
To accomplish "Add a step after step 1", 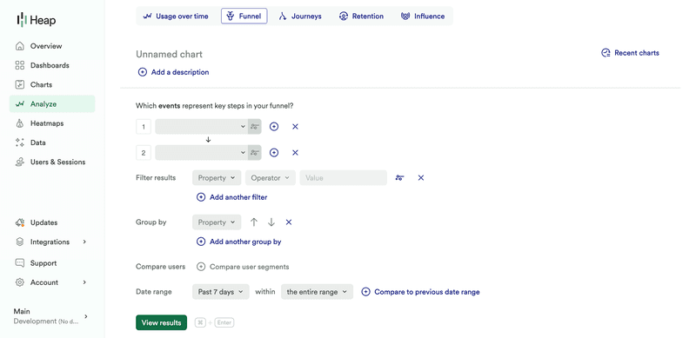I will point(274,126).
